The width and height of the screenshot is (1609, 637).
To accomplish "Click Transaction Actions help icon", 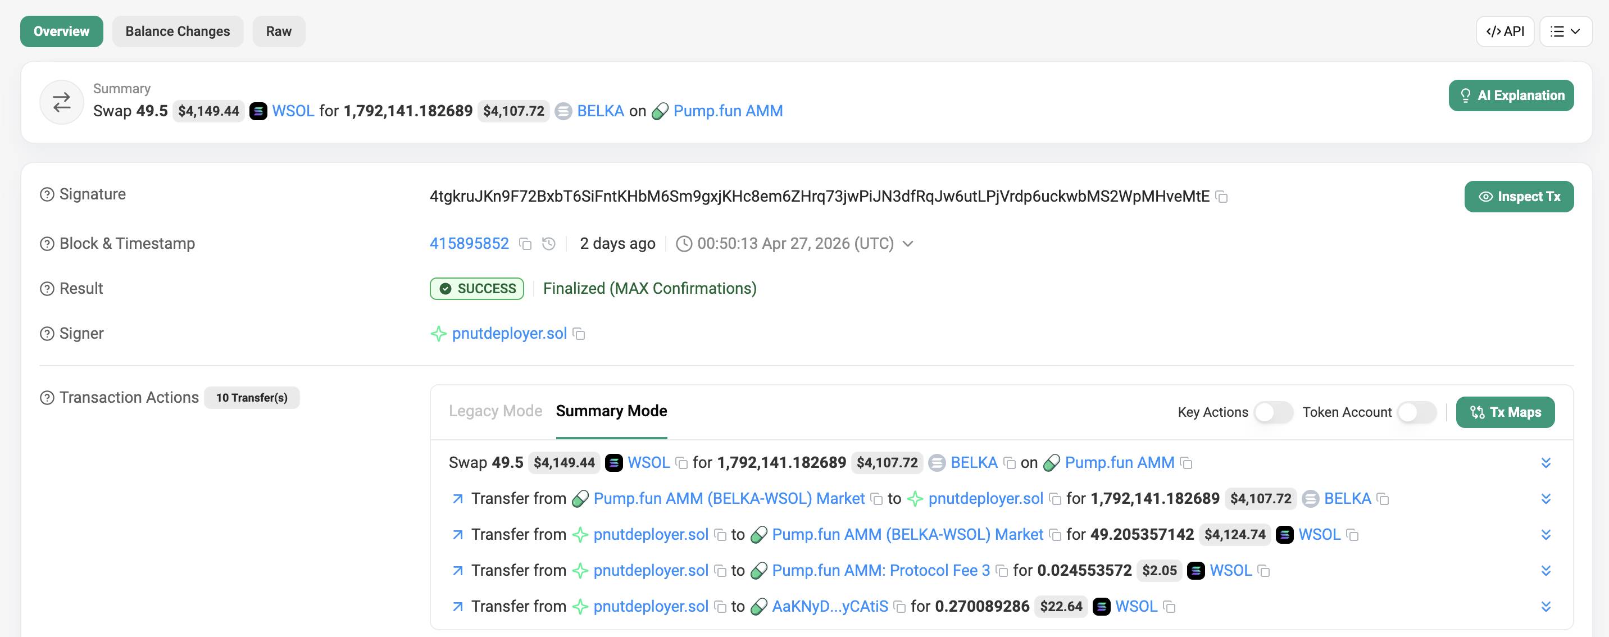I will pyautogui.click(x=47, y=398).
